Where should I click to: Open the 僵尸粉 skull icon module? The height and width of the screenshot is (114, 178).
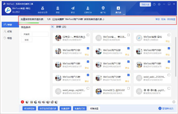click(103, 10)
